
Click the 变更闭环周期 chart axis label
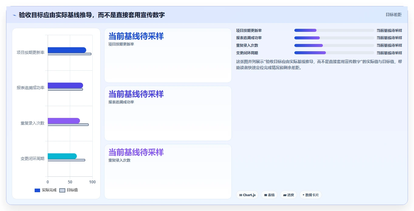(x=33, y=159)
